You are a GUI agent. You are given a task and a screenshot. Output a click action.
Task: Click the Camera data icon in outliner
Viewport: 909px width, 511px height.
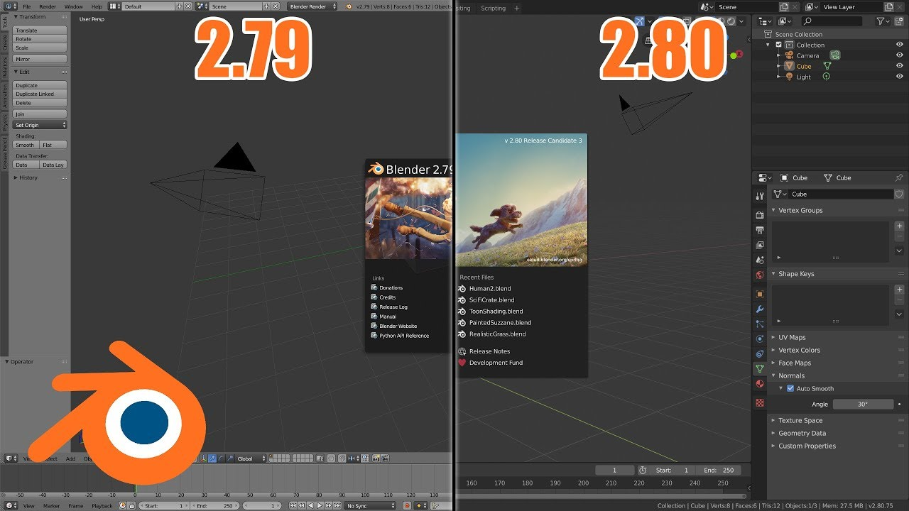point(835,55)
